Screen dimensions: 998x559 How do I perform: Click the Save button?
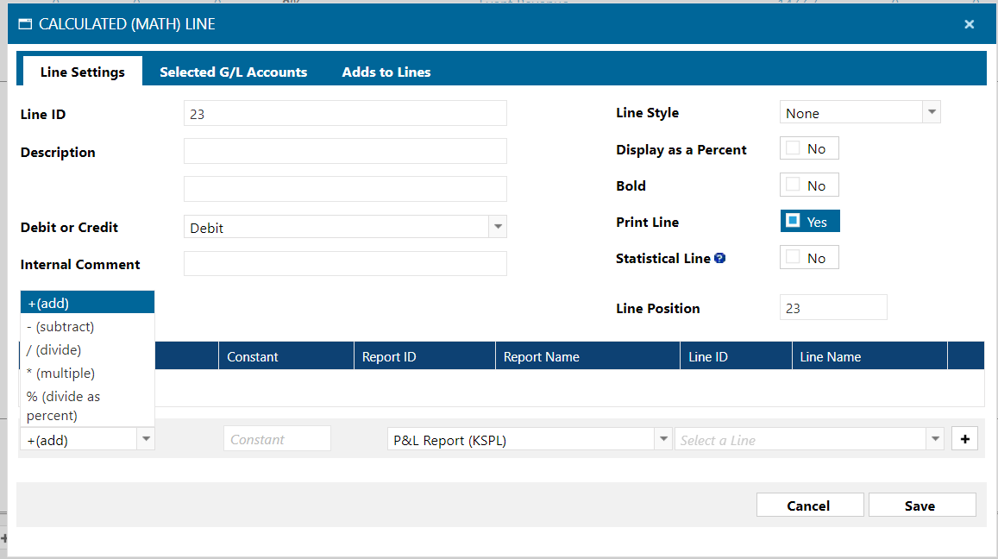coord(921,506)
